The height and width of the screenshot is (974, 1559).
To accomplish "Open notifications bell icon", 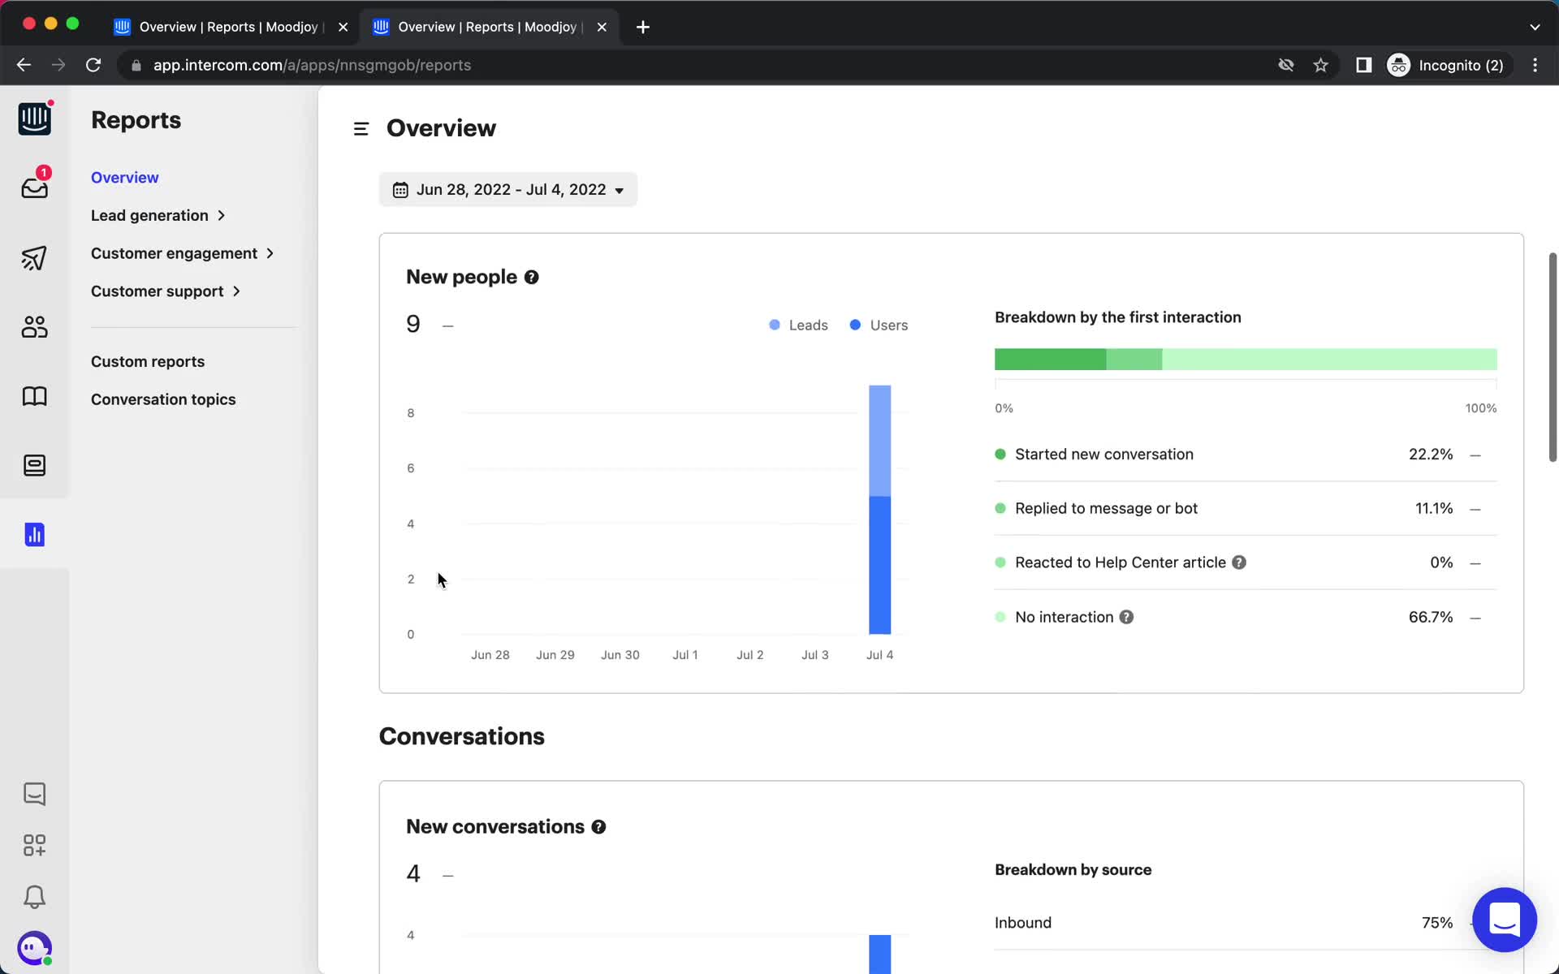I will (x=34, y=897).
